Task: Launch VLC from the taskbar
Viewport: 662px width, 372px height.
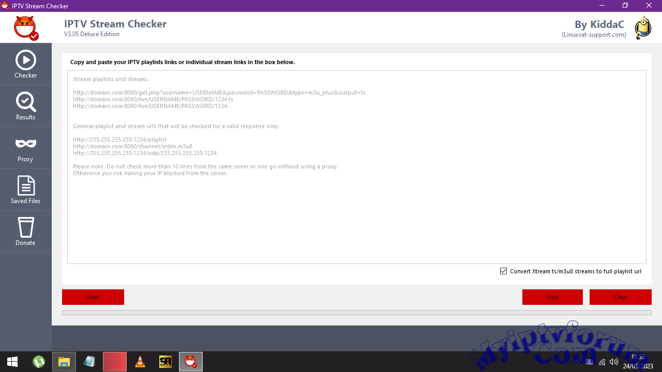Action: [140, 361]
